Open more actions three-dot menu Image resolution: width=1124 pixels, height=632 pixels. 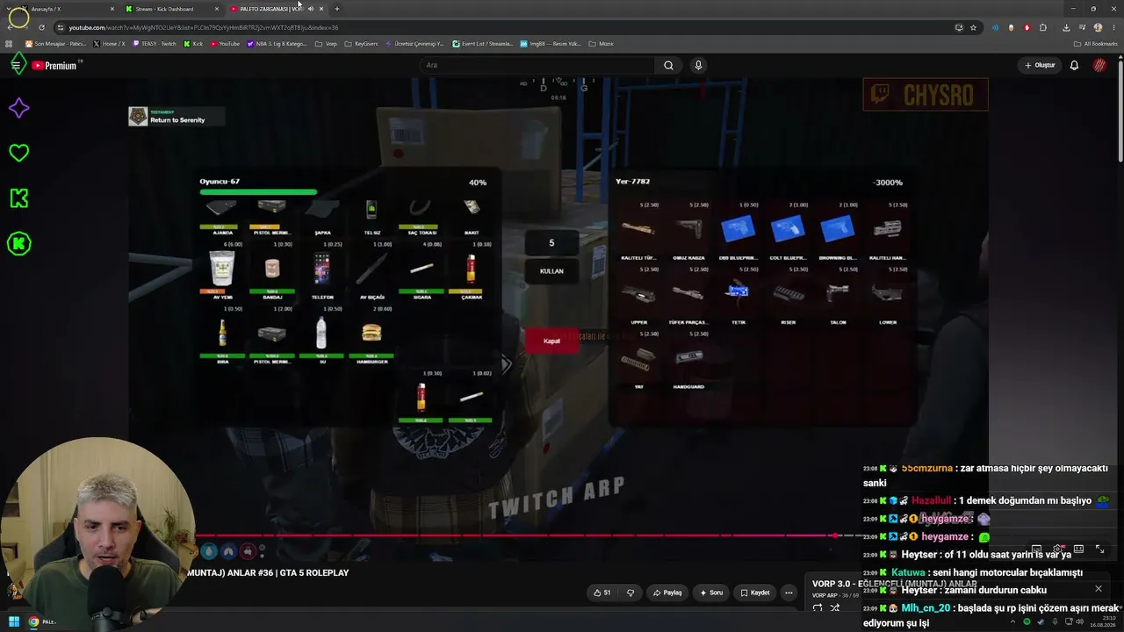(x=789, y=592)
